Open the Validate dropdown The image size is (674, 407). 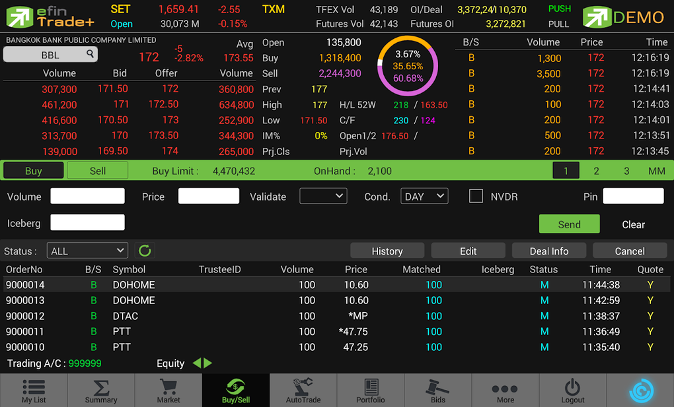[x=323, y=196]
